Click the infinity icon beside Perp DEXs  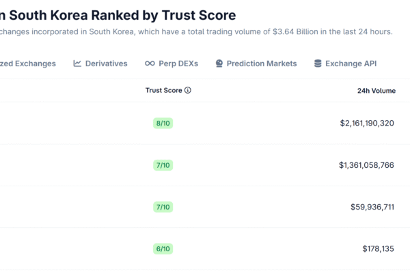coord(150,63)
